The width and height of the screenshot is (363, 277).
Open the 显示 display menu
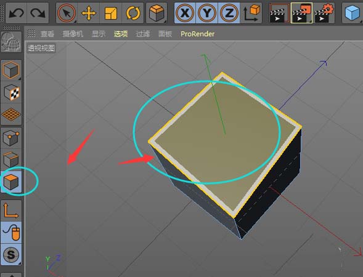point(99,34)
